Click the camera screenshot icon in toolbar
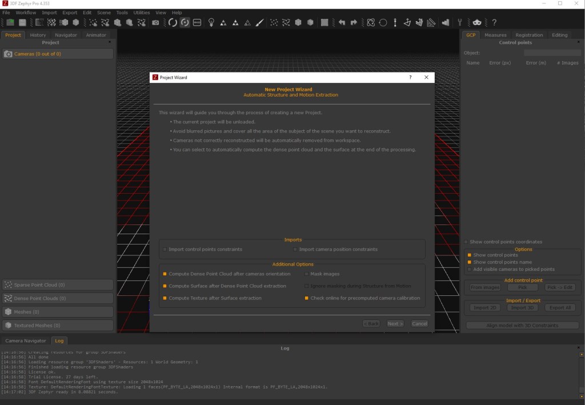This screenshot has width=585, height=405. 155,22
